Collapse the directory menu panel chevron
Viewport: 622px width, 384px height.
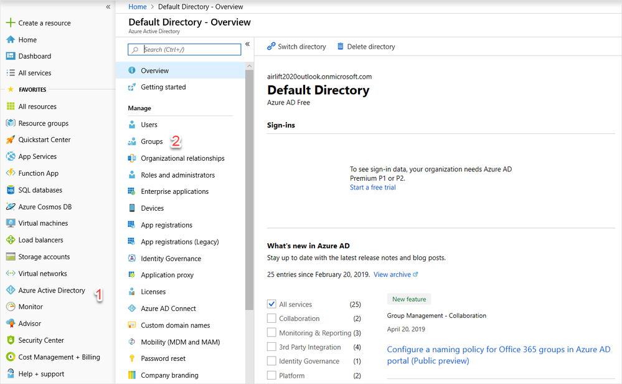pos(248,44)
